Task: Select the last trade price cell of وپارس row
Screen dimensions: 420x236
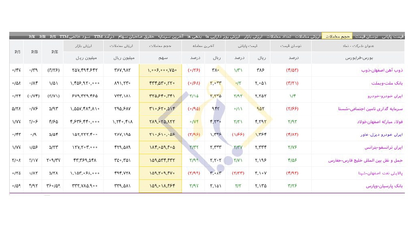Action: [x=215, y=186]
